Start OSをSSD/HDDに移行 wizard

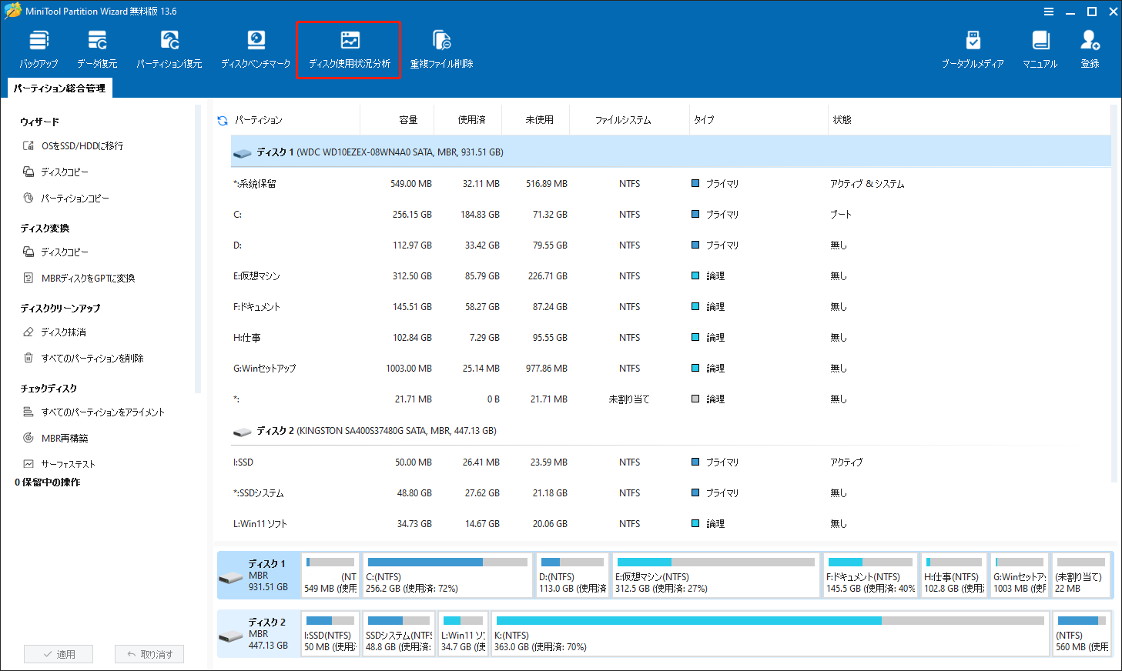tap(74, 145)
